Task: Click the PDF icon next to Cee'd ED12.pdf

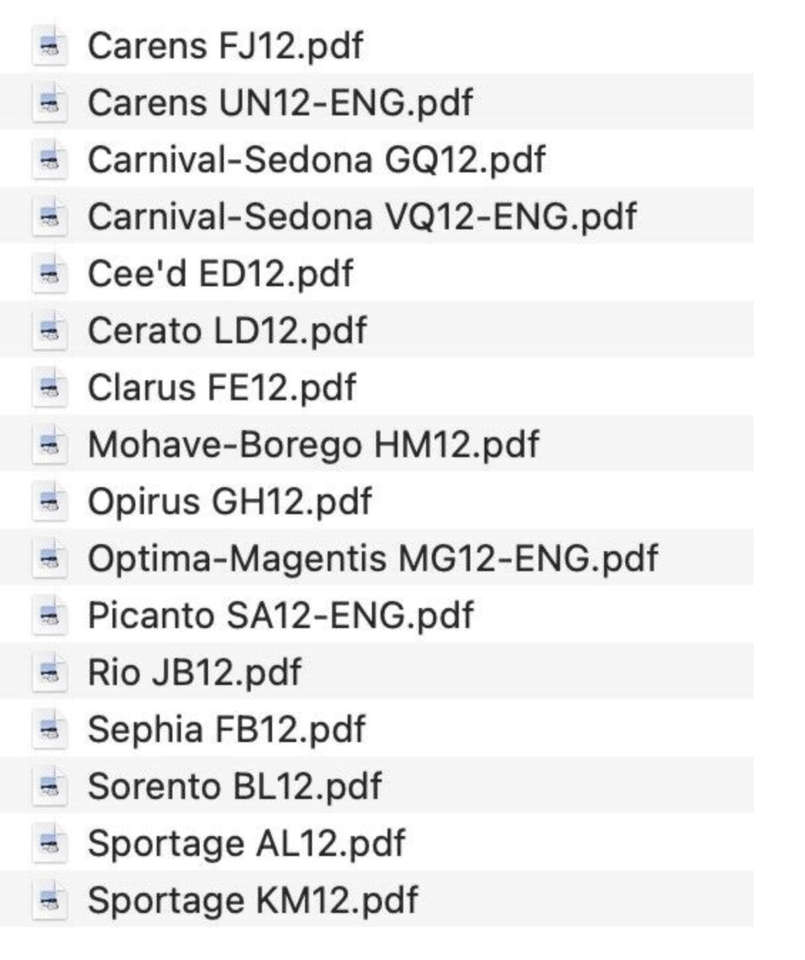Action: pyautogui.click(x=50, y=273)
